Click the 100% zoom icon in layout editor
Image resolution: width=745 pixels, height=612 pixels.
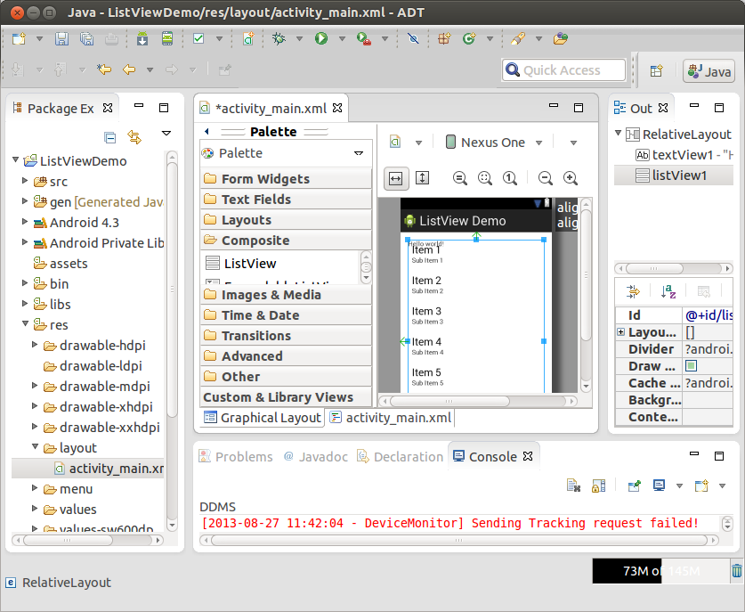tap(511, 177)
